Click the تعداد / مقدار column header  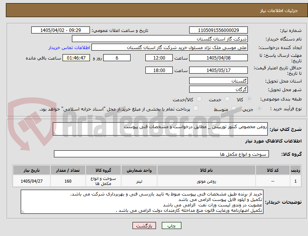click(x=68, y=170)
